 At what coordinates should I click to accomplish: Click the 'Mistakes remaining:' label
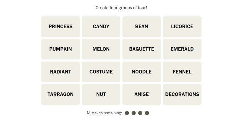[104, 113]
